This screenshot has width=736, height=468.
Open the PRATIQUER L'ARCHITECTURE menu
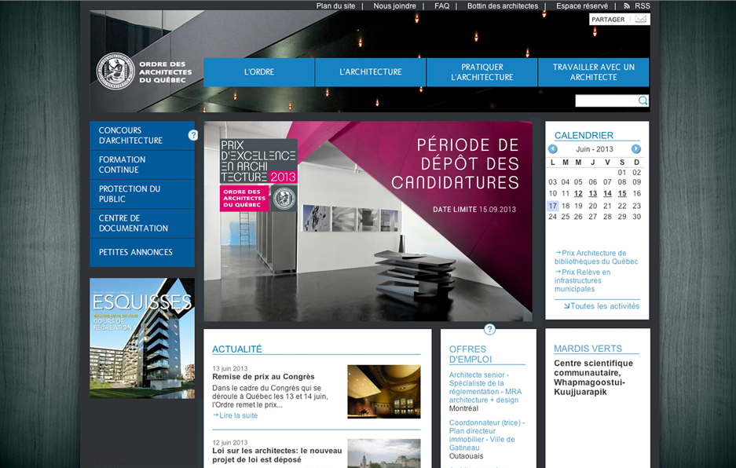[x=482, y=71]
